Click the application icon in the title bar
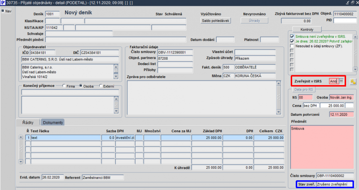 pyautogui.click(x=3, y=3)
